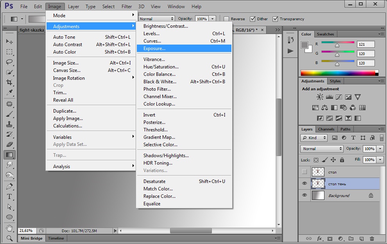Image resolution: width=387 pixels, height=244 pixels.
Task: Toggle lock transparent pixels
Action: click(x=316, y=160)
